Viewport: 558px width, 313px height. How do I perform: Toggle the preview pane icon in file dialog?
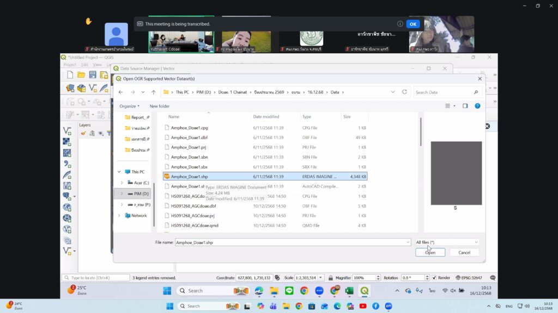coord(465,106)
